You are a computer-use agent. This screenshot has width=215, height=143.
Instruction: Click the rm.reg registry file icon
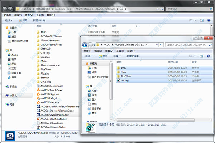click(x=119, y=81)
